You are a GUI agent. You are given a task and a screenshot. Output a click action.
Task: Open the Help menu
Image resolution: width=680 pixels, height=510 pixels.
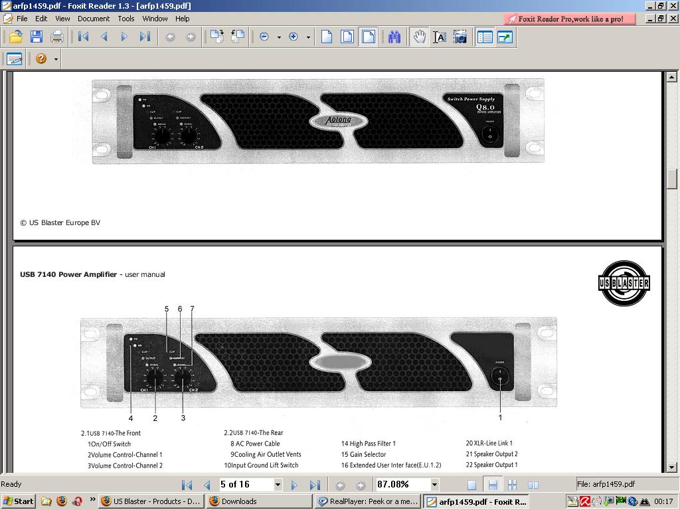coord(182,19)
